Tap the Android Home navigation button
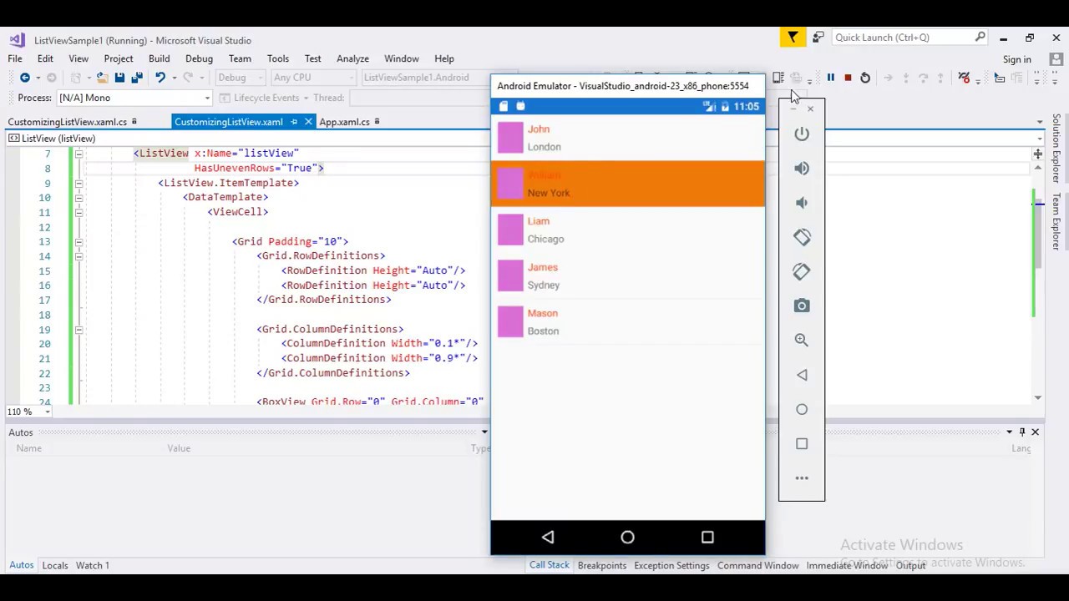Viewport: 1069px width, 601px height. click(x=627, y=538)
